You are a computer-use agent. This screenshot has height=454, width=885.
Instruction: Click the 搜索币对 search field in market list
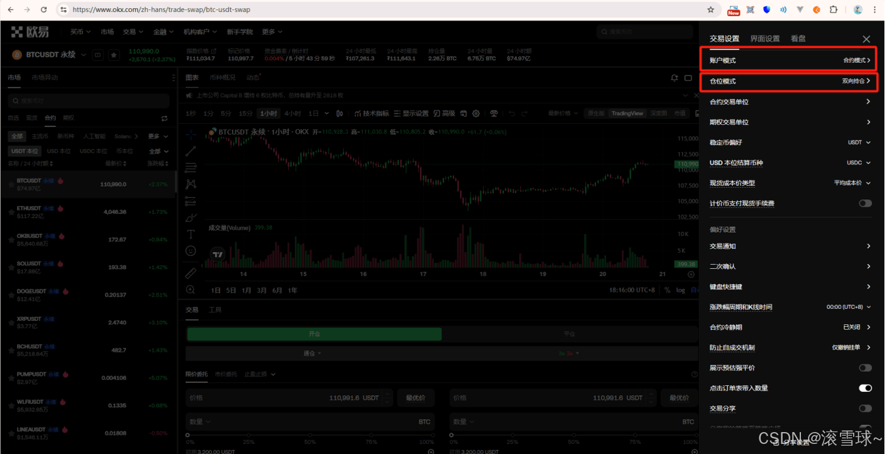pos(88,101)
